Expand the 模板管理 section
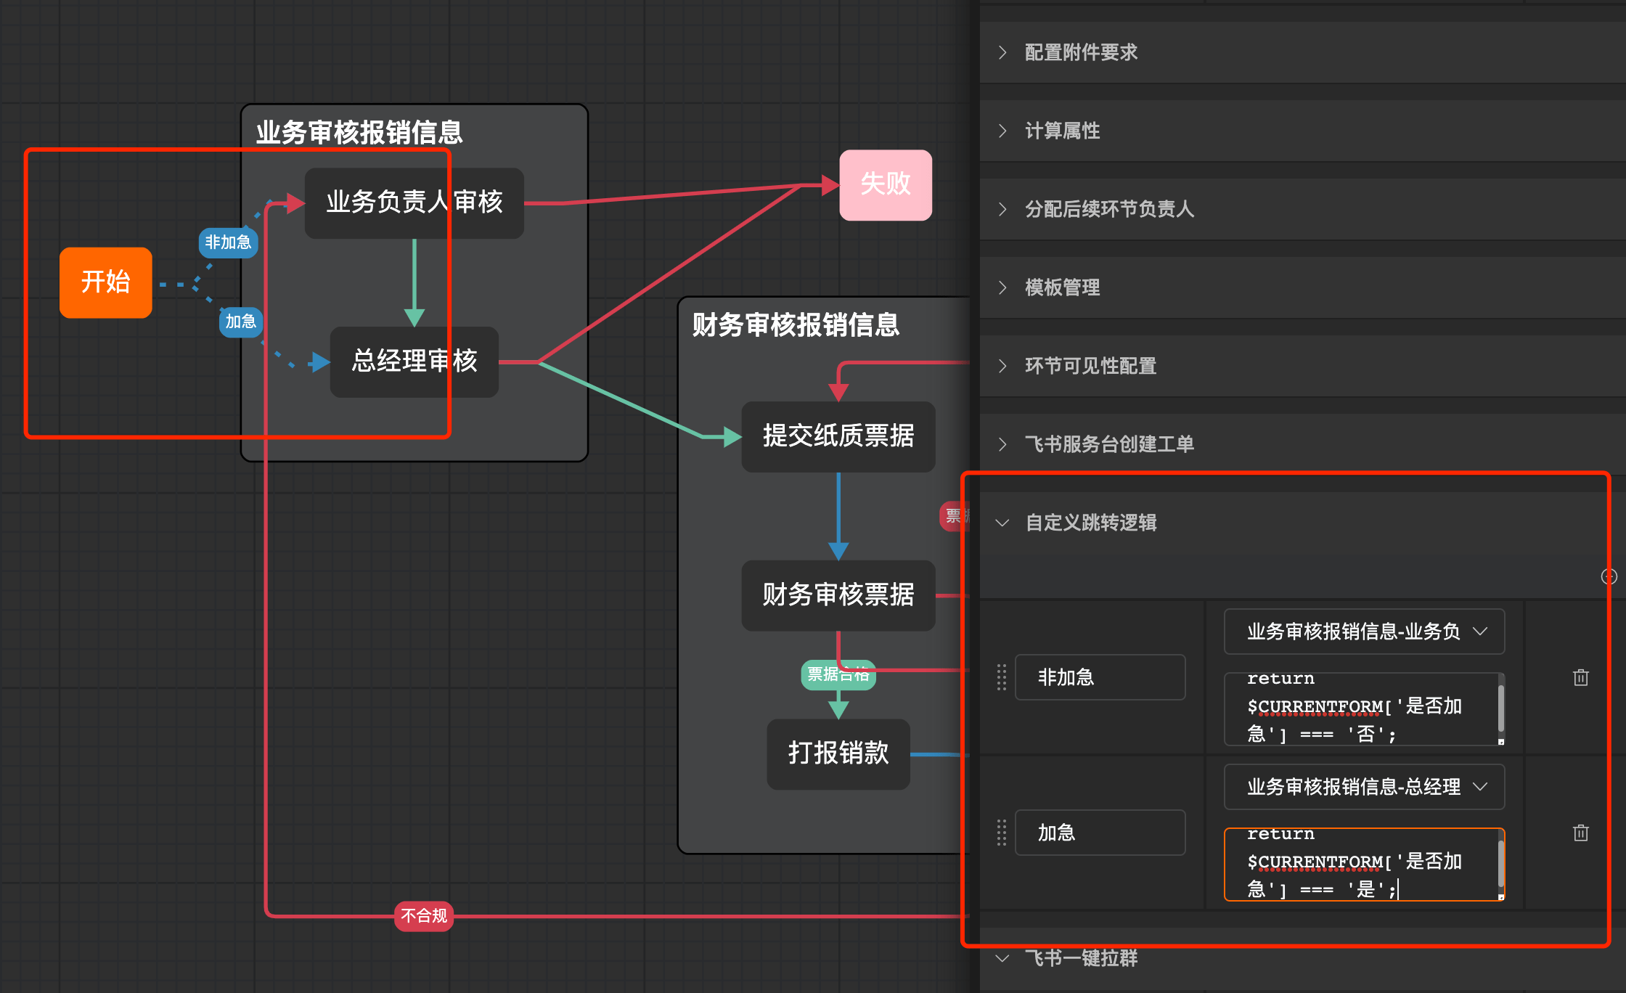1626x993 pixels. 1302,287
